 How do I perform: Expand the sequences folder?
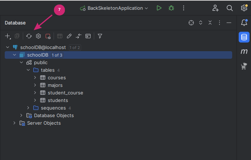click(x=28, y=108)
